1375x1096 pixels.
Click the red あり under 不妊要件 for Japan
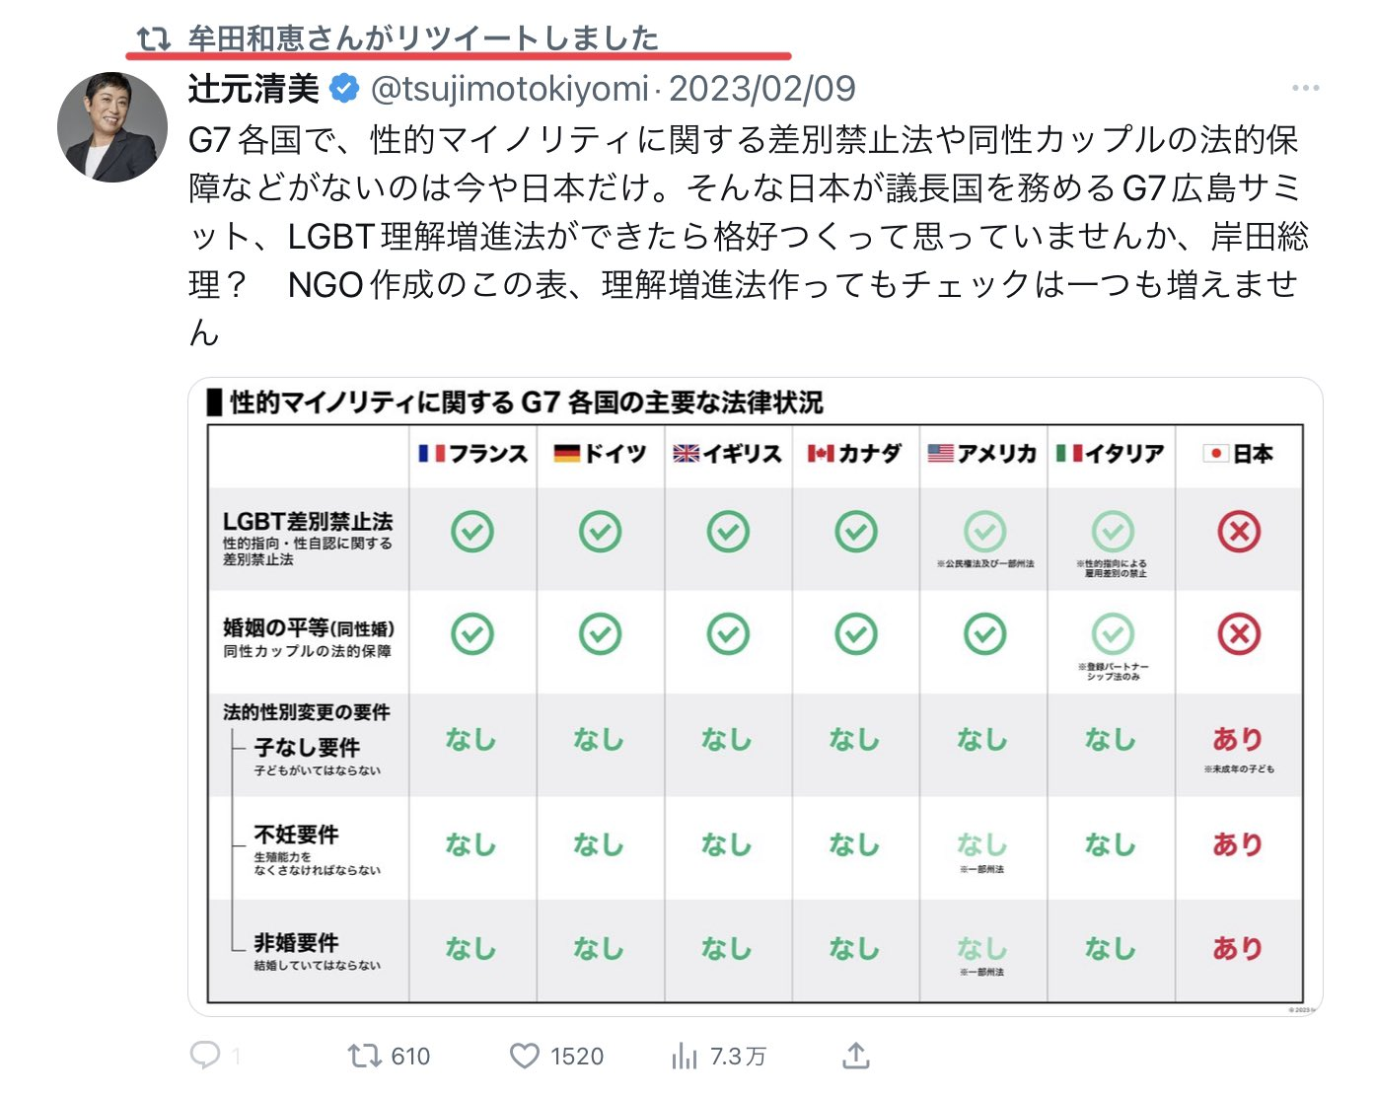pyautogui.click(x=1238, y=844)
